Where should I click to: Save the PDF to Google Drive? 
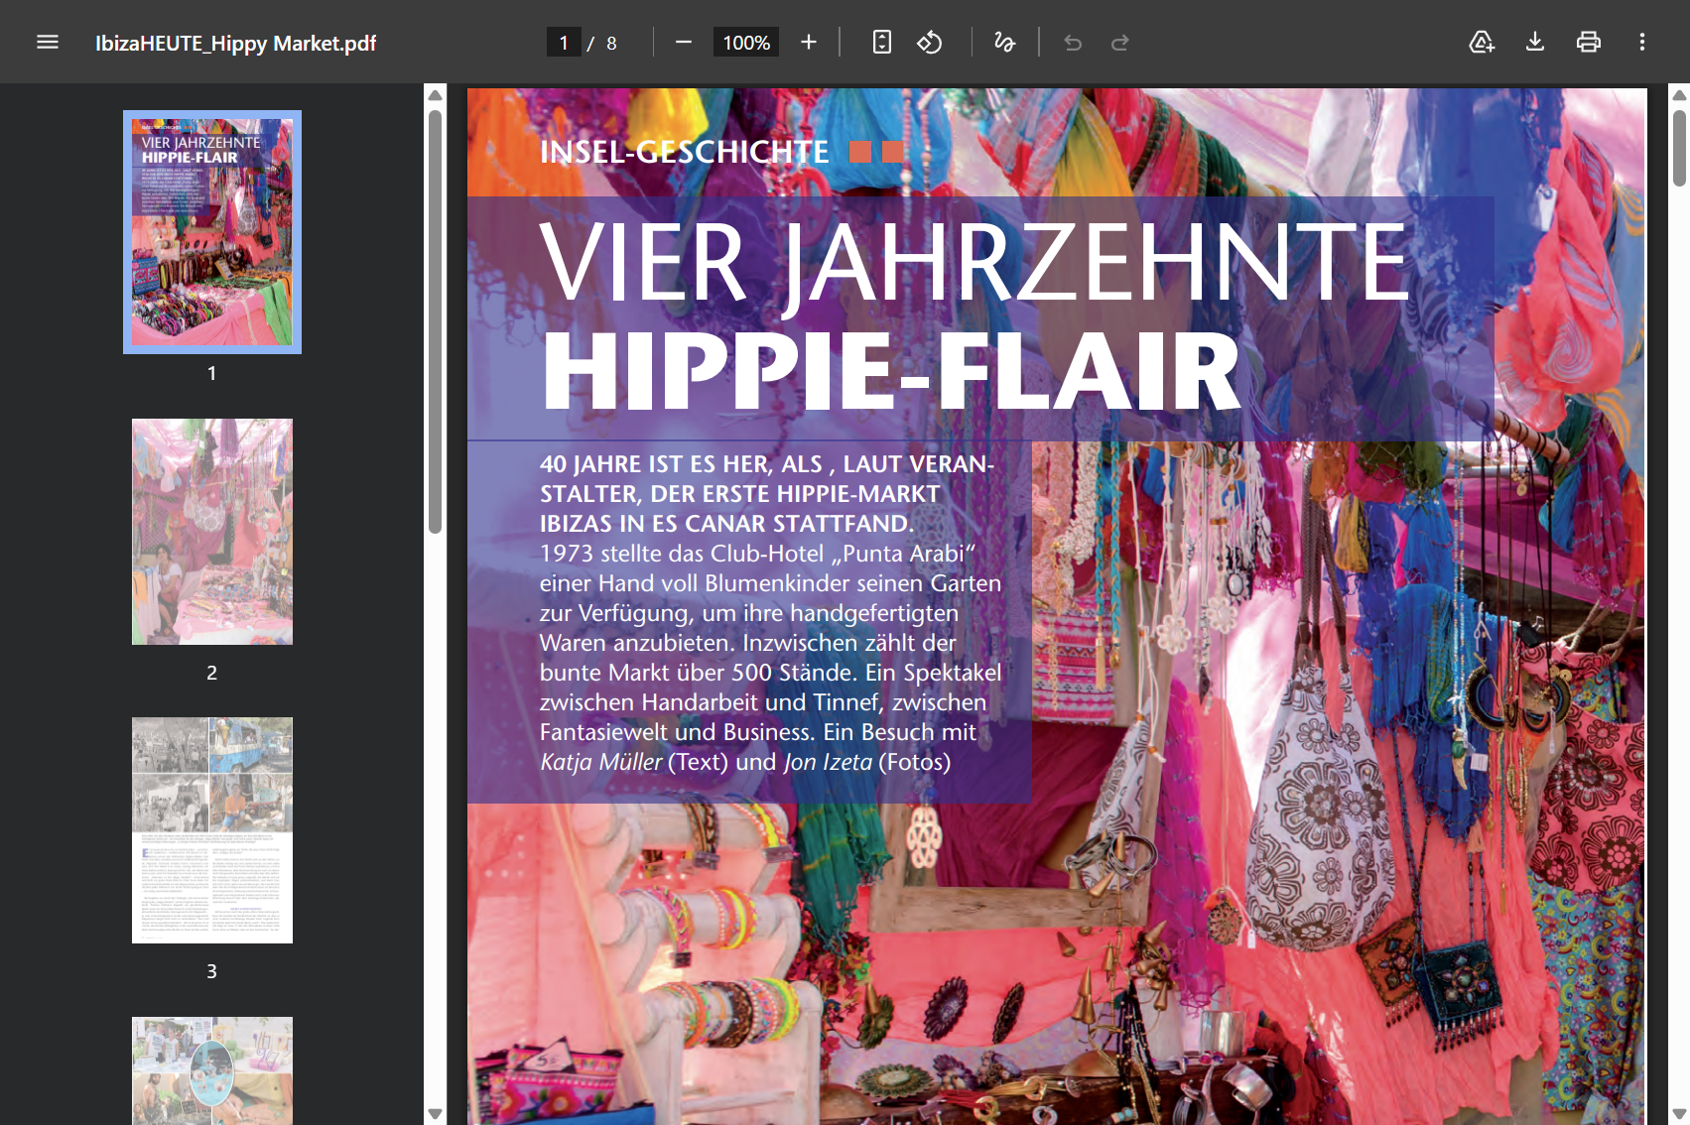[x=1482, y=42]
